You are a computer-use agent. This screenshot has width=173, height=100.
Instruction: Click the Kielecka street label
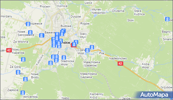click(40, 60)
